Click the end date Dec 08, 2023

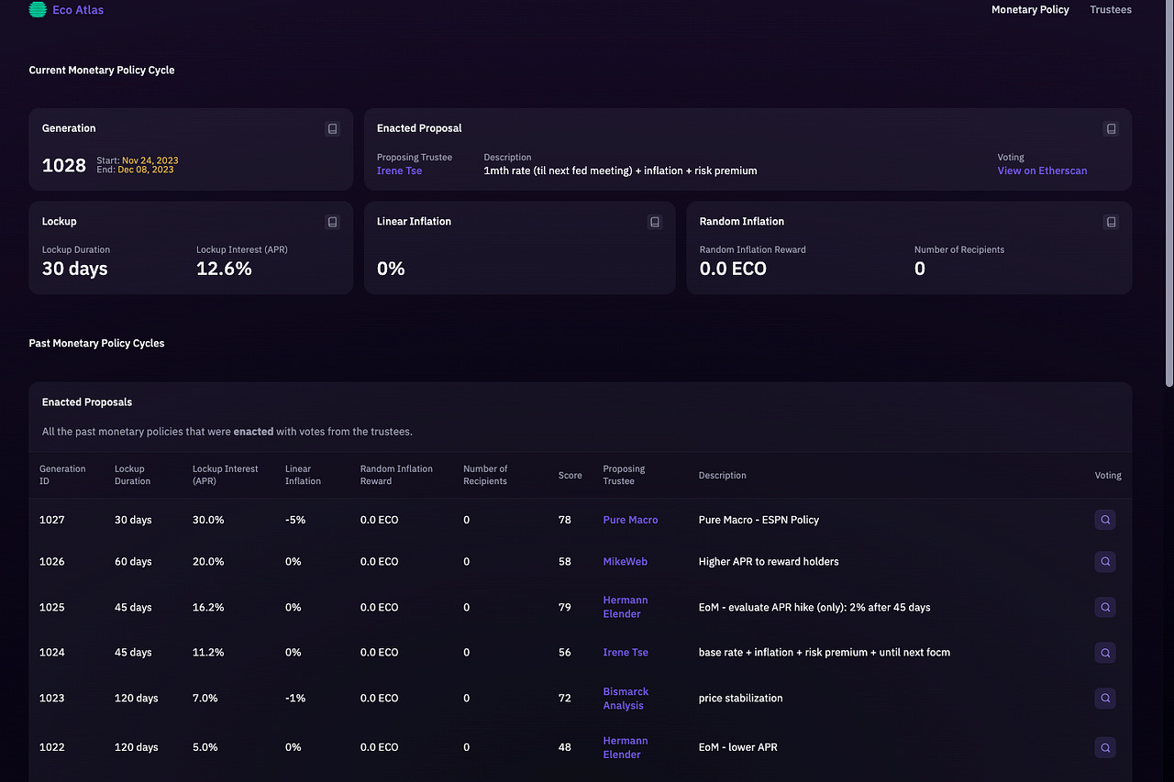(146, 170)
